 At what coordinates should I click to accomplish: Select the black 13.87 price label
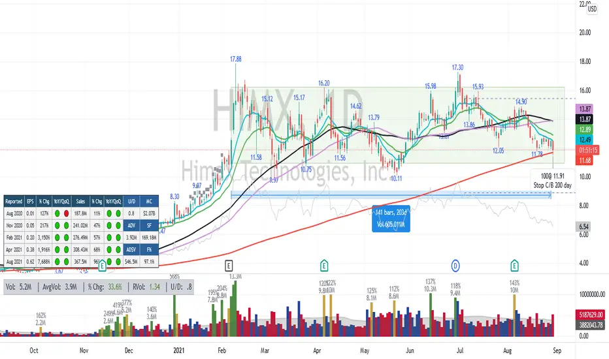tap(585, 119)
